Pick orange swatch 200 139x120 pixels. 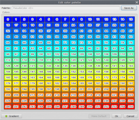[x=73, y=89]
